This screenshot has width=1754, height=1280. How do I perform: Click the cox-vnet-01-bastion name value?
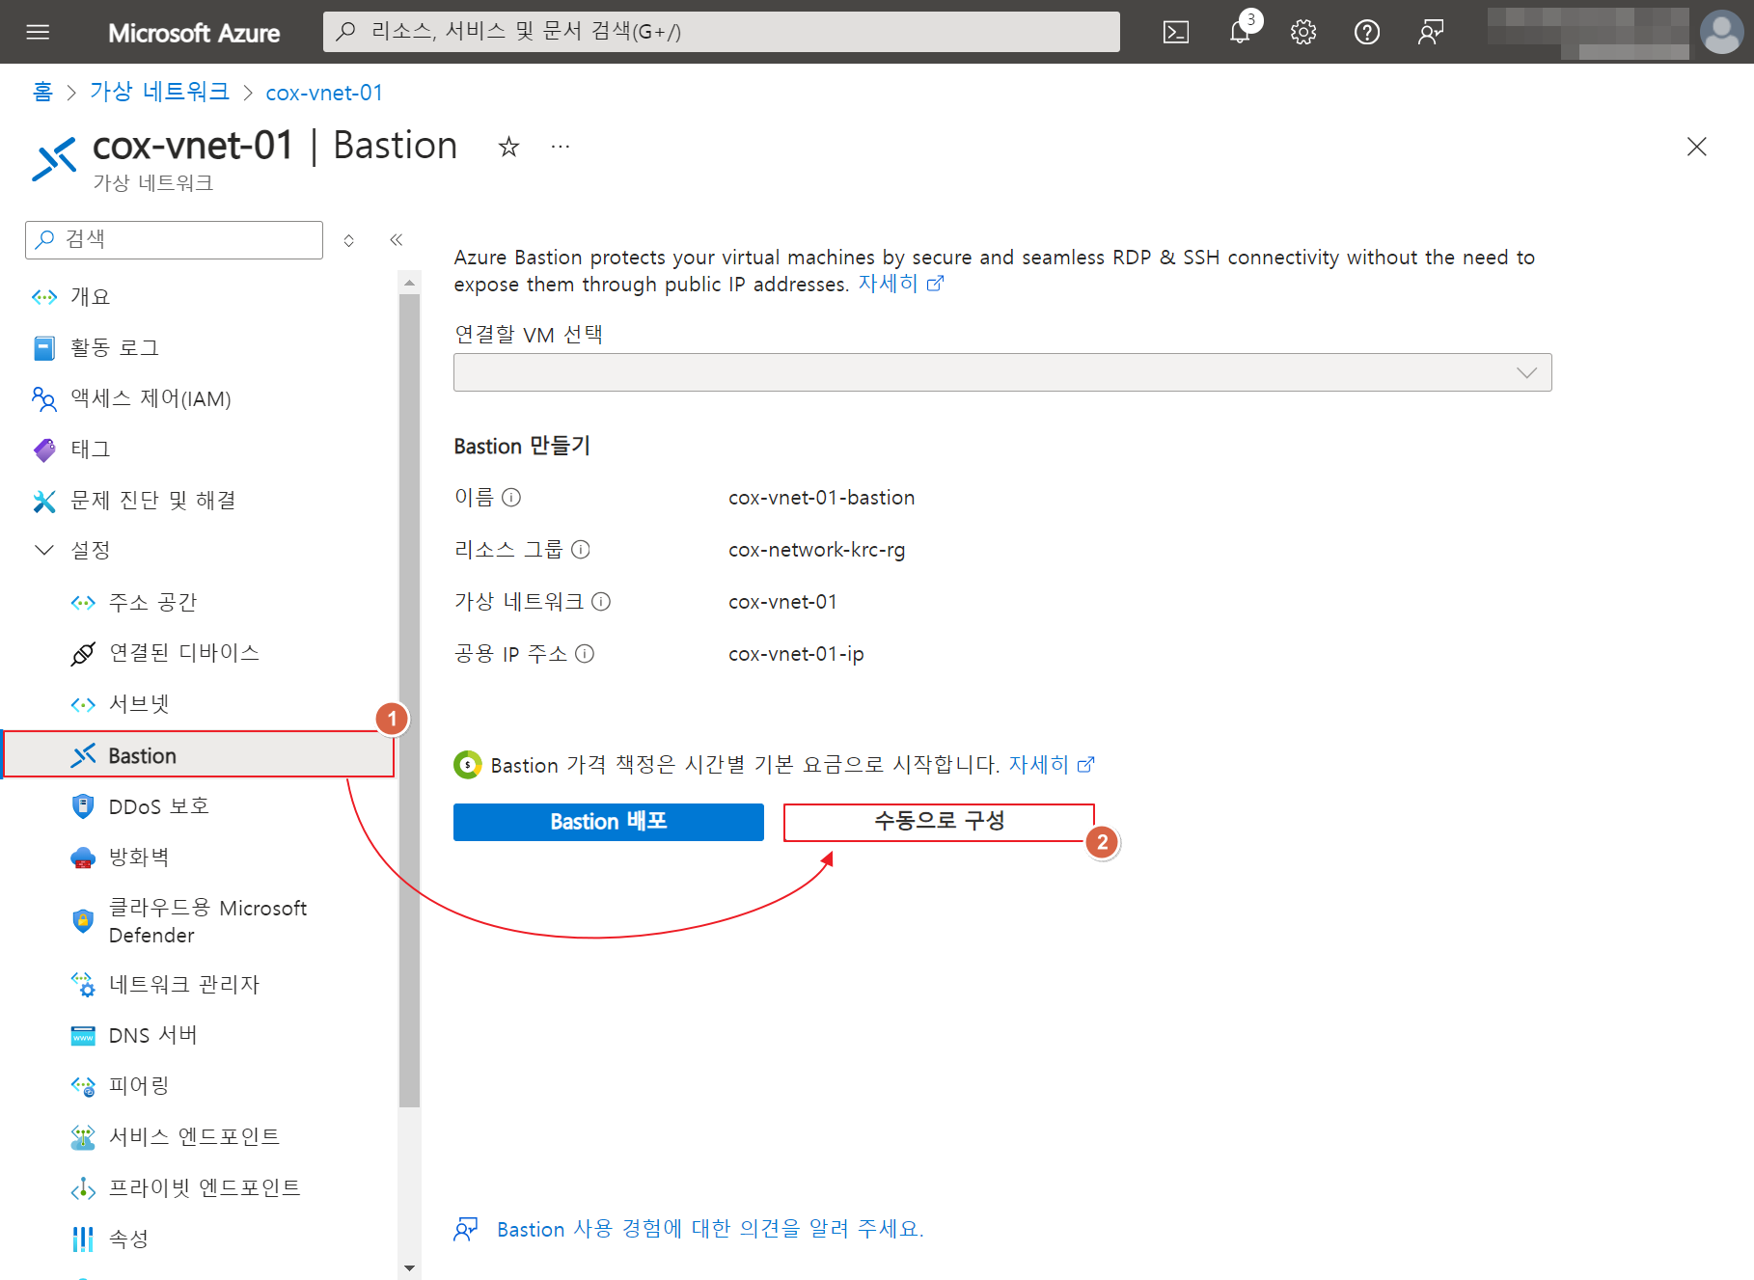tap(821, 498)
